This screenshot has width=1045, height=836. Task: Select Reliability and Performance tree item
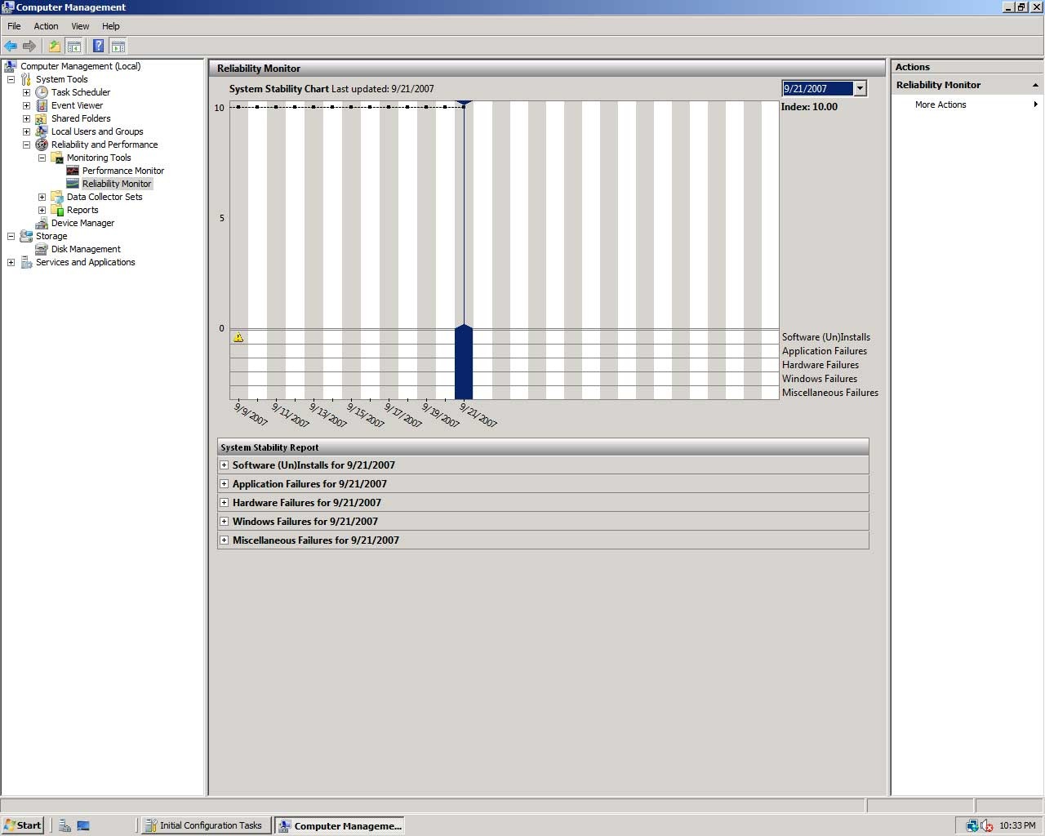[x=104, y=145]
